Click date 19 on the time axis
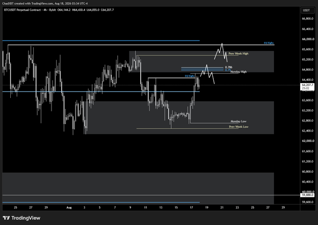The width and height of the screenshot is (318, 225). 207,207
